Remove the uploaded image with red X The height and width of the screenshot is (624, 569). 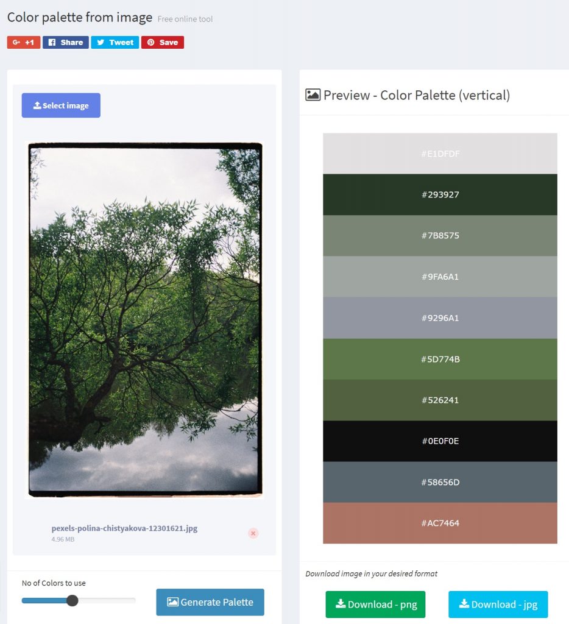pyautogui.click(x=253, y=533)
